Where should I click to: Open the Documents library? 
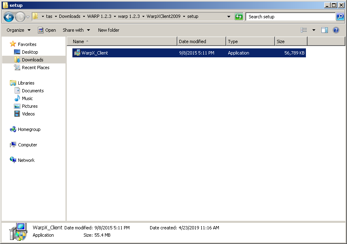pyautogui.click(x=33, y=91)
